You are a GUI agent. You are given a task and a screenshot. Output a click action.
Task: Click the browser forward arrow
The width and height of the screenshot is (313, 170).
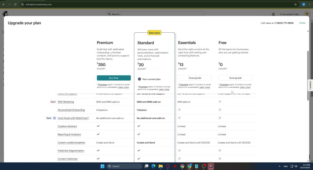pyautogui.click(x=9, y=4)
